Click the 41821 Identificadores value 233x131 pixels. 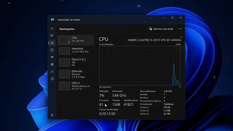pos(129,104)
